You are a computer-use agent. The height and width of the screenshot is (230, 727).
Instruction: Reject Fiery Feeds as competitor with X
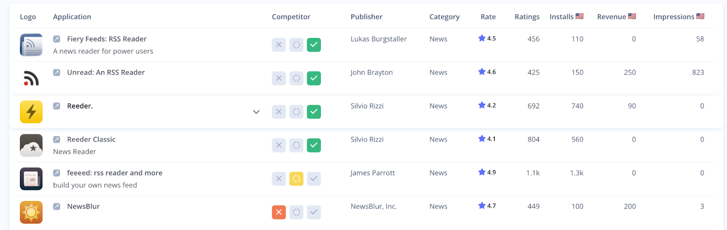tap(279, 45)
